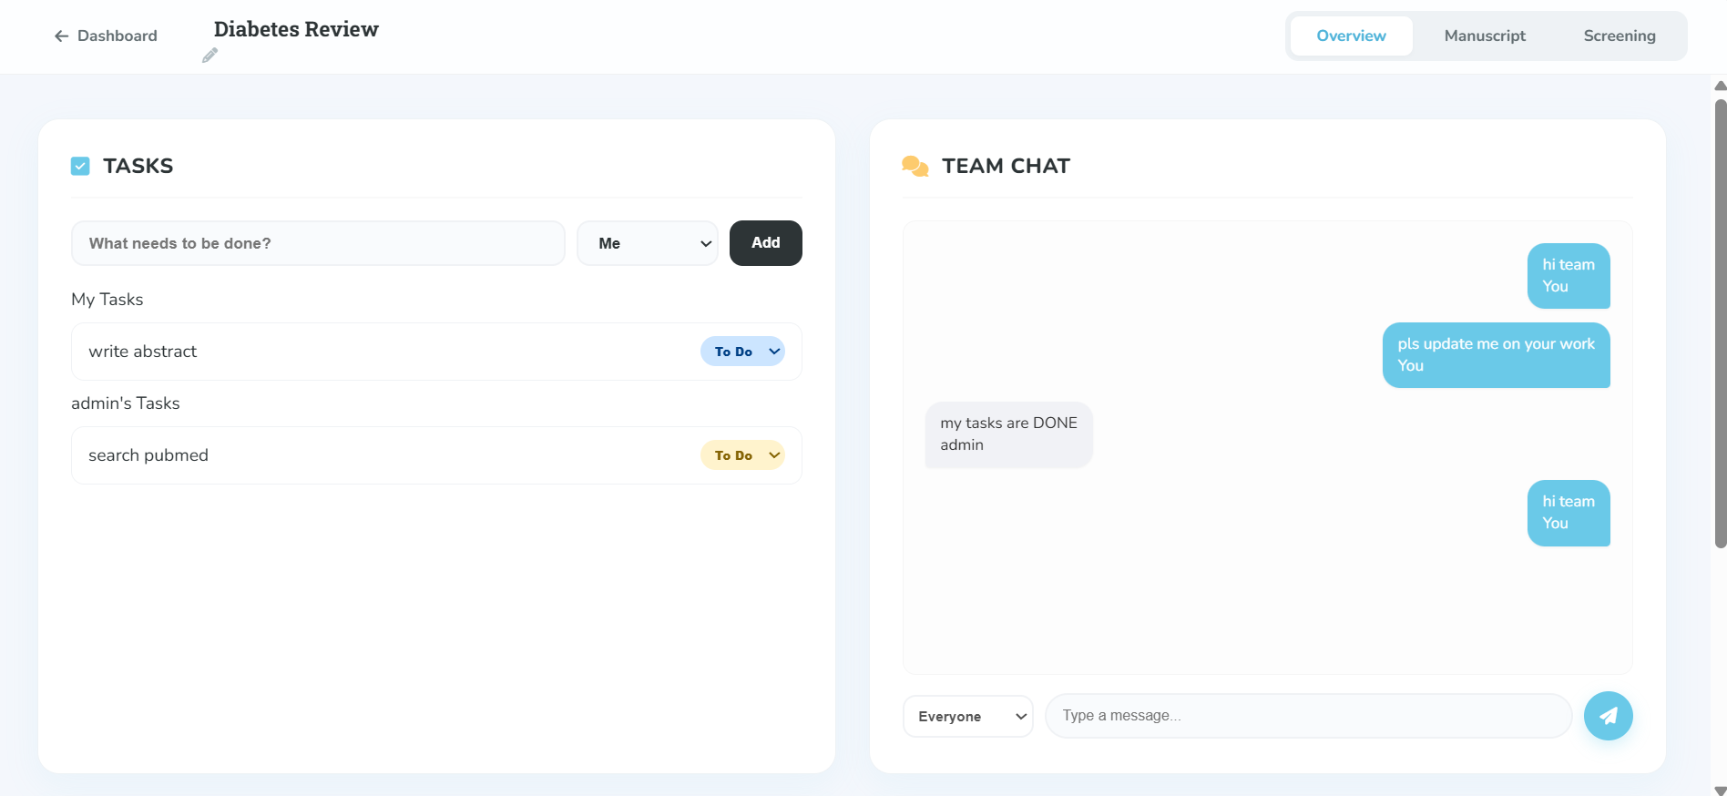Viewport: 1727px width, 796px height.
Task: Switch to the Manuscript tab
Action: point(1485,36)
